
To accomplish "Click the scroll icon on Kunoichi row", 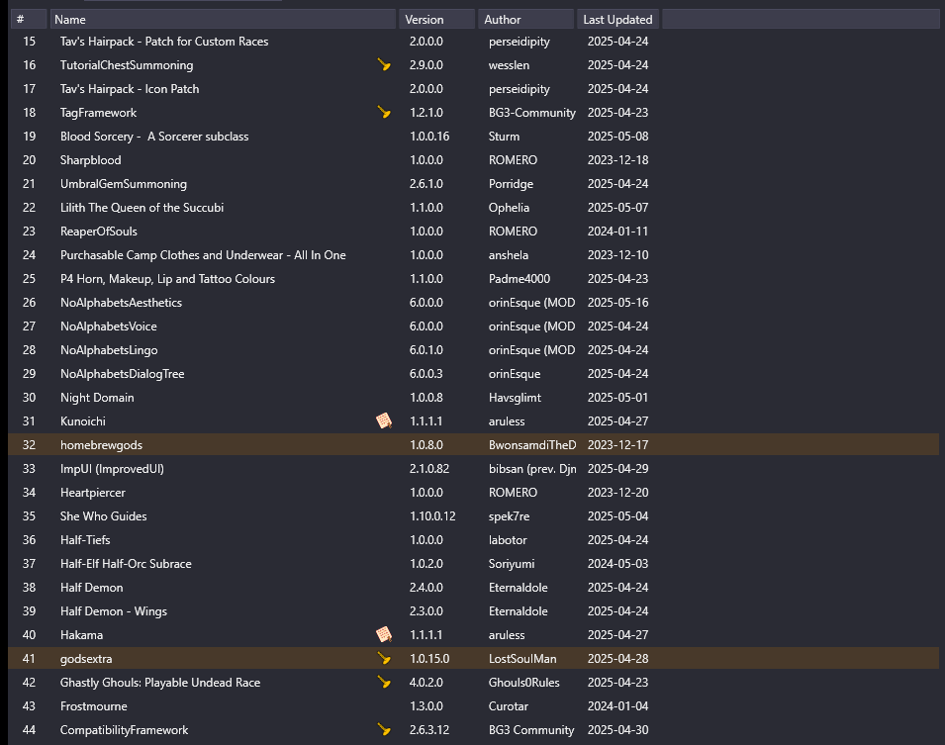I will [384, 420].
